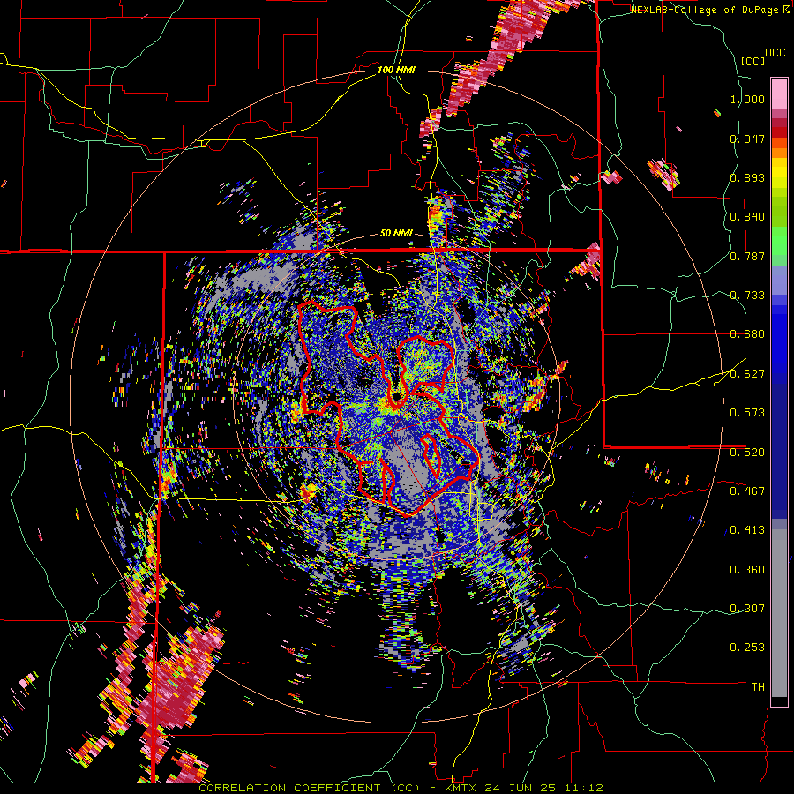Click the 50 NMI range ring label
The width and height of the screenshot is (794, 794).
396,233
